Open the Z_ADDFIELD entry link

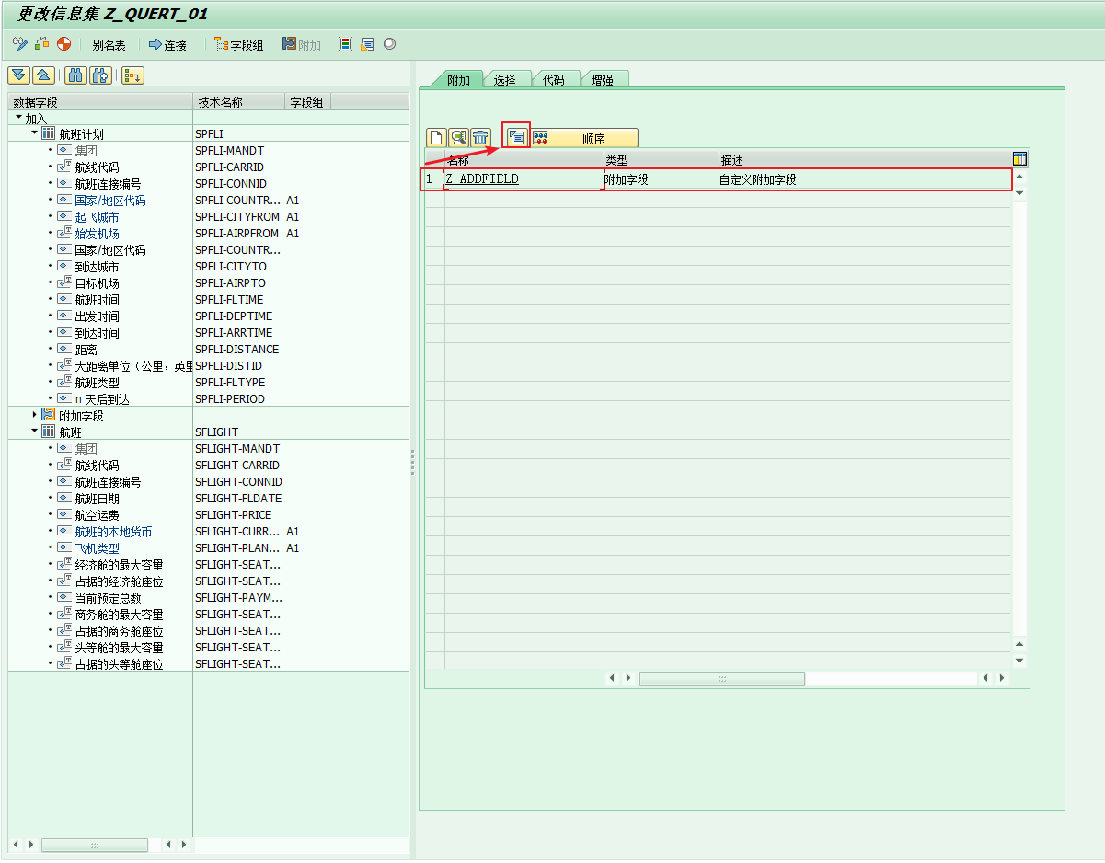[482, 179]
